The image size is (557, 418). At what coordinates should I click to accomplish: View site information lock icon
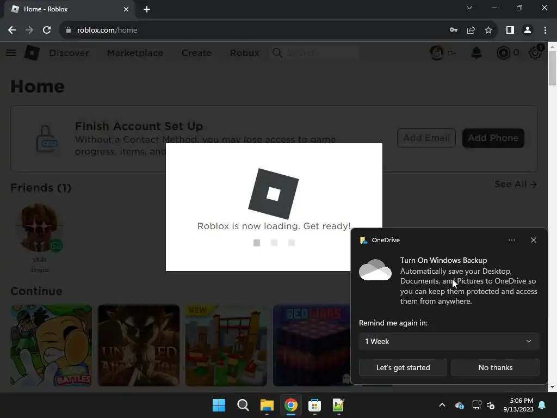click(x=69, y=30)
